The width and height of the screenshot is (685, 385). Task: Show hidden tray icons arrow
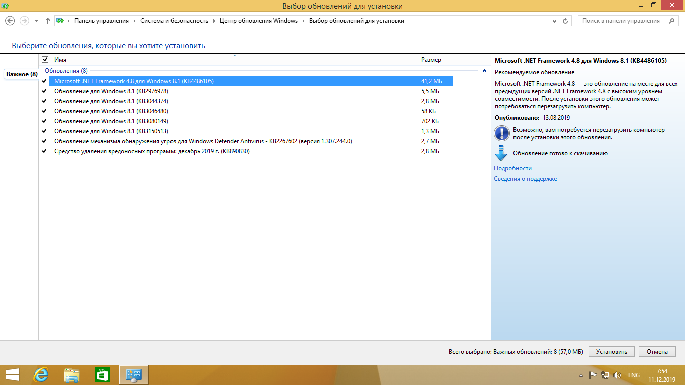pyautogui.click(x=581, y=375)
